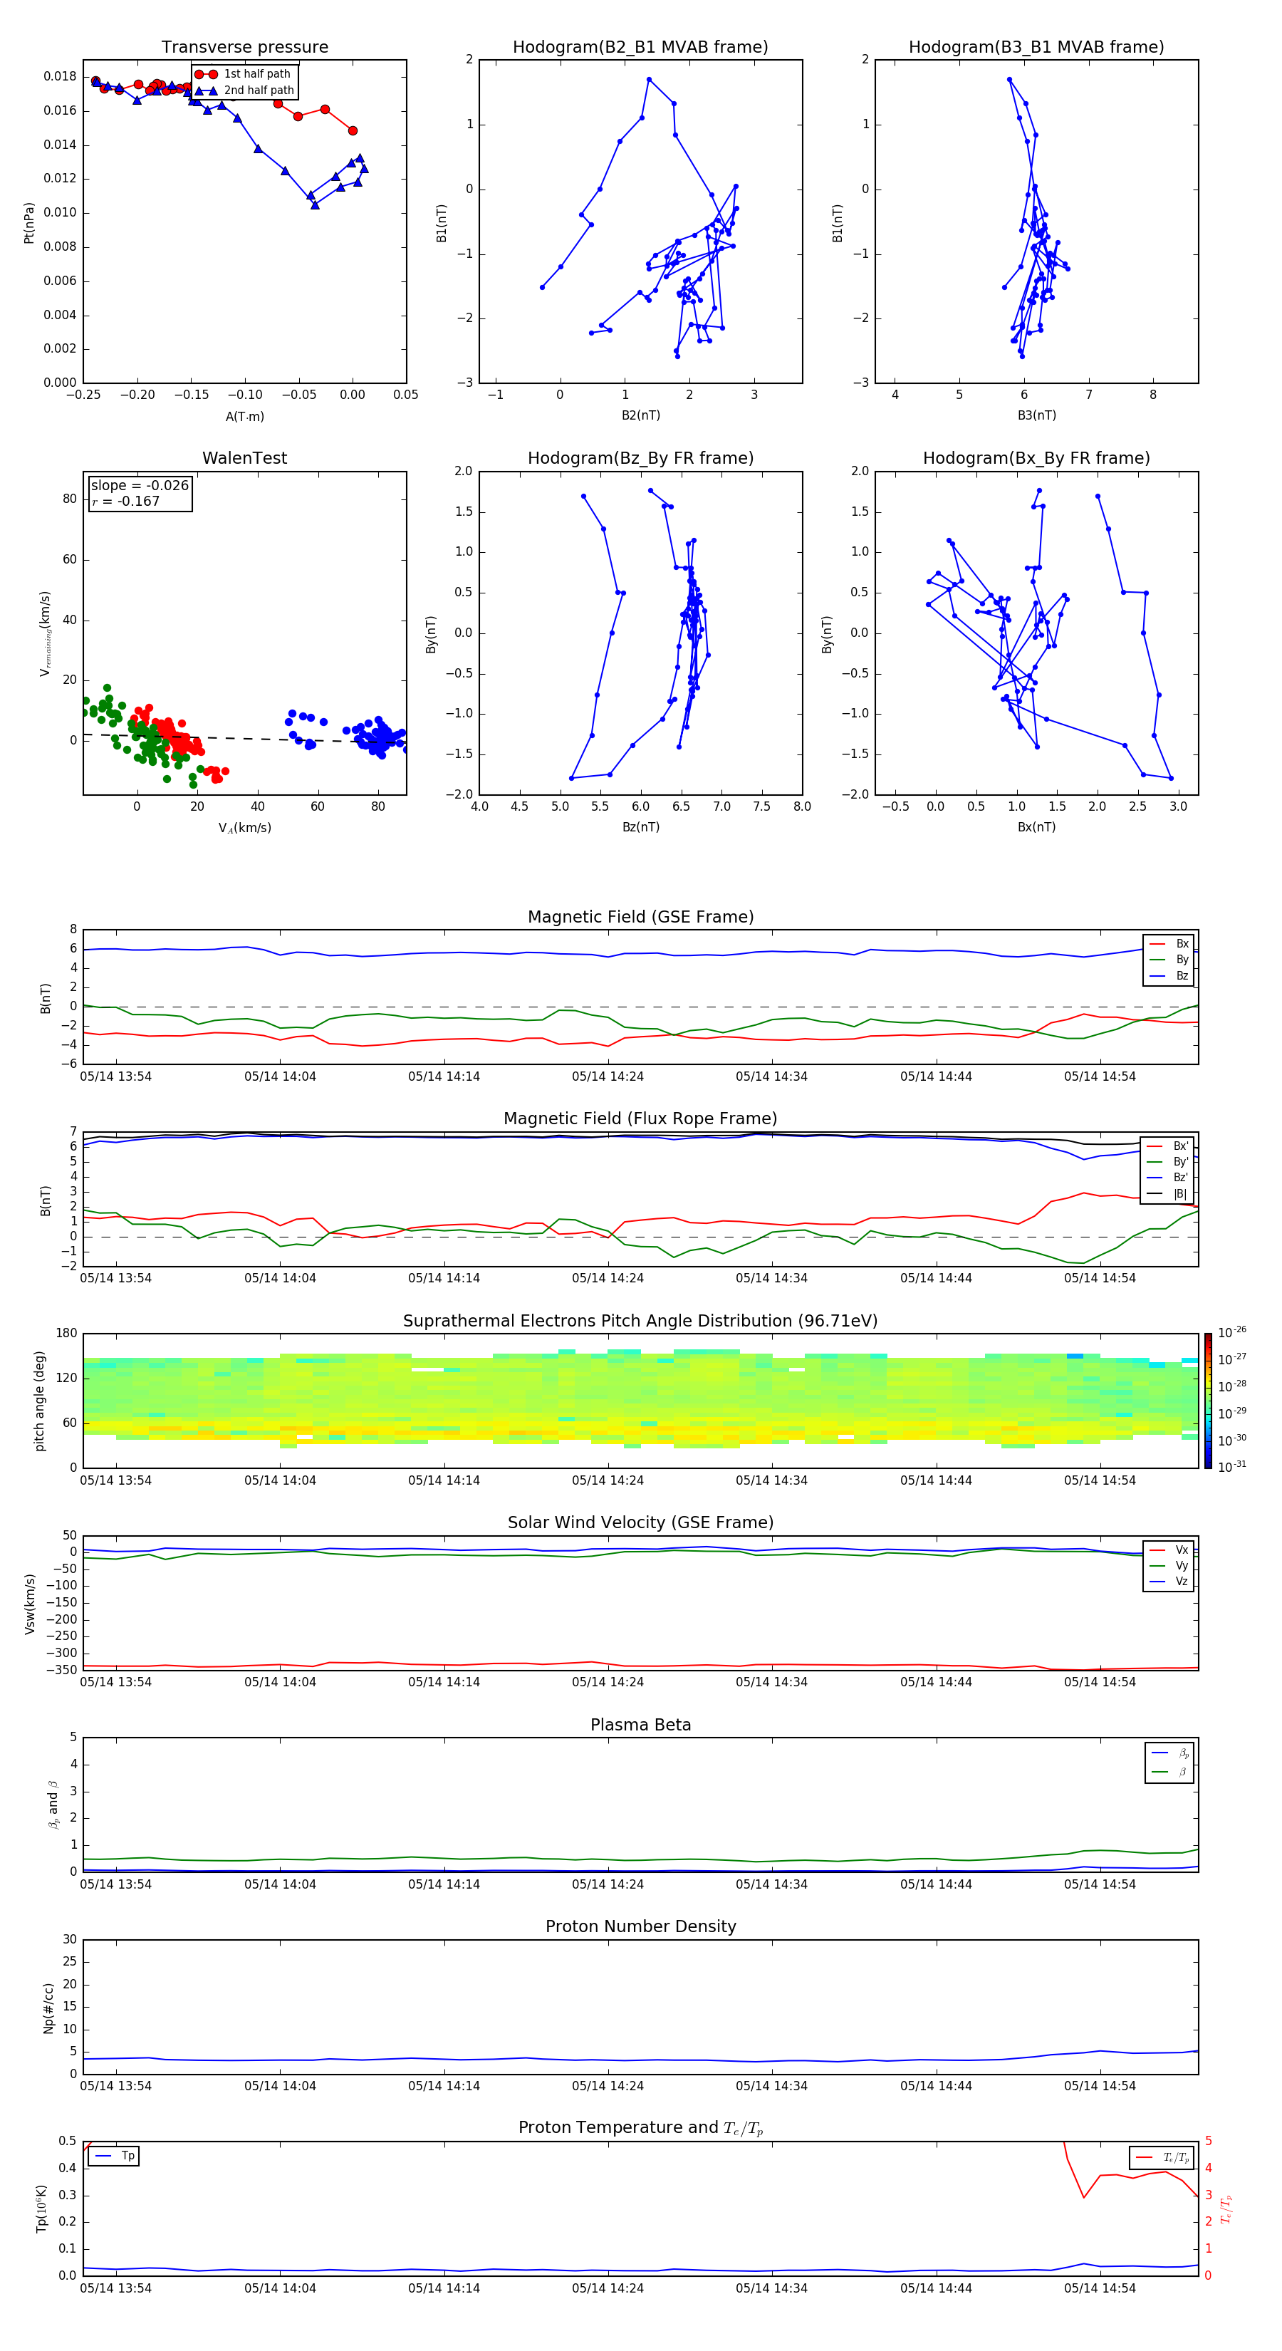Select "Bx'" in the Flux Rope legend
Screen dimensions: 1282x2351
click(x=1168, y=1146)
